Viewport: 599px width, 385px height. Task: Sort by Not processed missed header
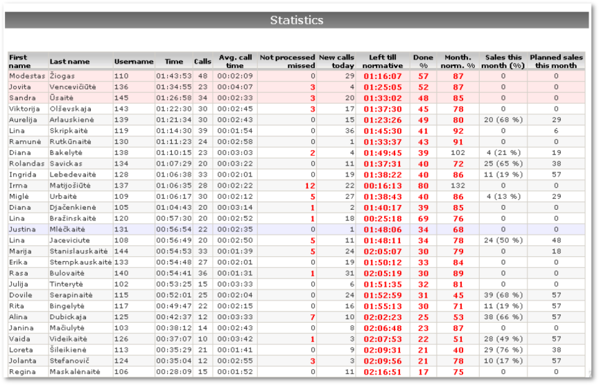(x=287, y=61)
